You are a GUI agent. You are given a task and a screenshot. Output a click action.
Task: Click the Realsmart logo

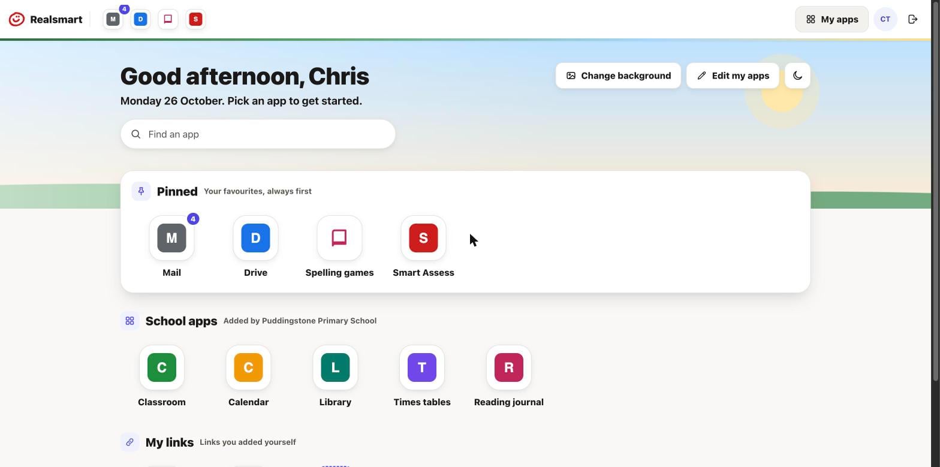[x=46, y=19]
